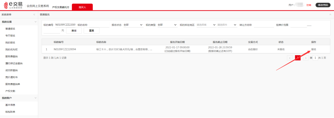Open 成交款缴纳 in sidebar

(11, 70)
